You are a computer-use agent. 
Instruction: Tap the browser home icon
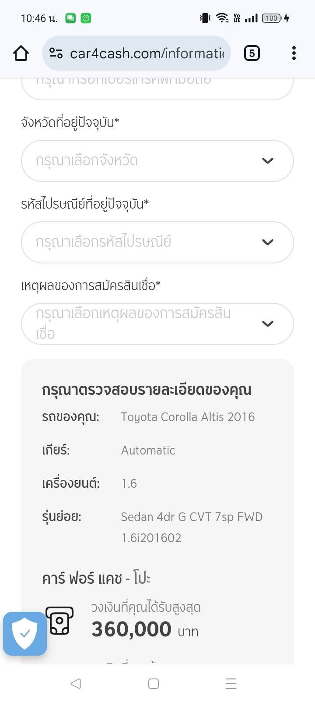pyautogui.click(x=21, y=53)
